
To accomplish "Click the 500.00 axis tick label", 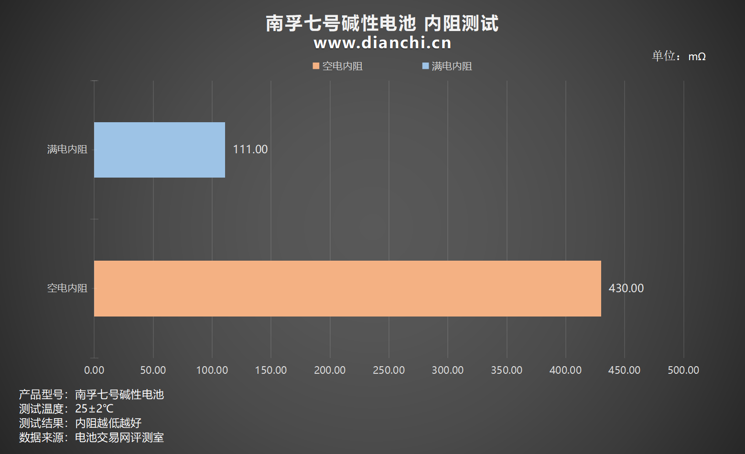I will coord(683,370).
